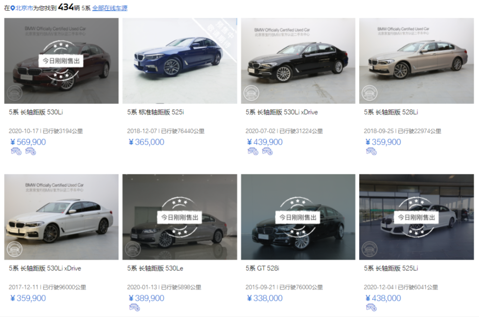479x317 pixels.
Task: Click the car badge icon under ¥438,000
Action: pyautogui.click(x=371, y=307)
